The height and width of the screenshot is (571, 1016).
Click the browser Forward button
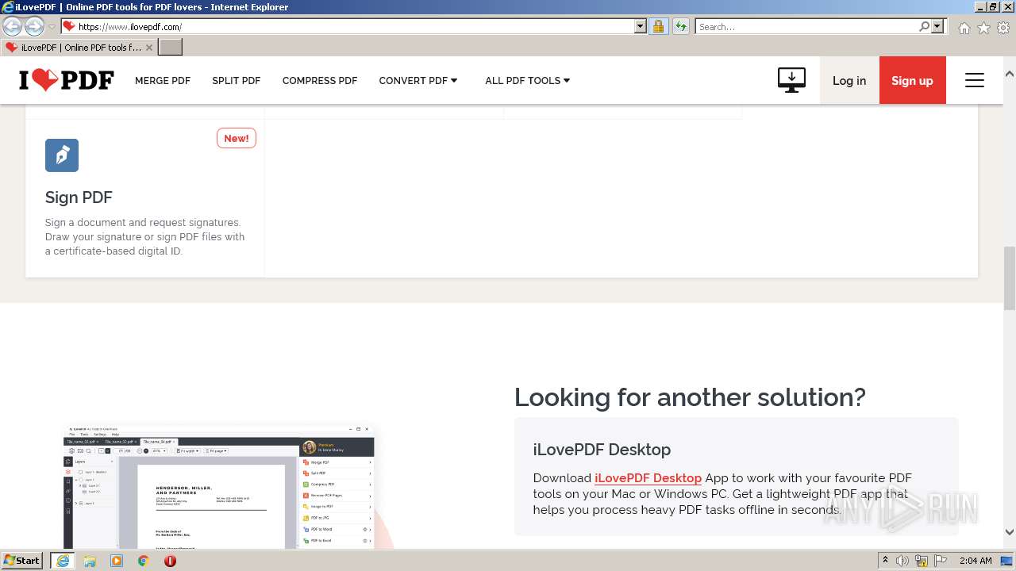pyautogui.click(x=34, y=26)
